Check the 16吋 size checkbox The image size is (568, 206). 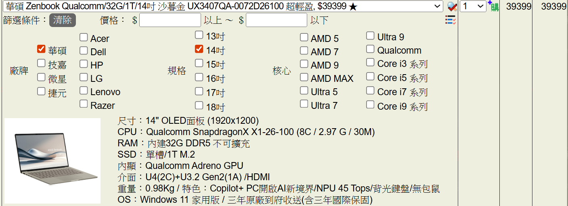click(x=199, y=77)
